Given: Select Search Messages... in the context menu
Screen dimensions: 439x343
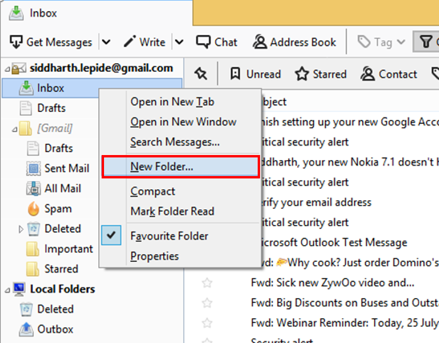Looking at the screenshot, I should click(180, 142).
